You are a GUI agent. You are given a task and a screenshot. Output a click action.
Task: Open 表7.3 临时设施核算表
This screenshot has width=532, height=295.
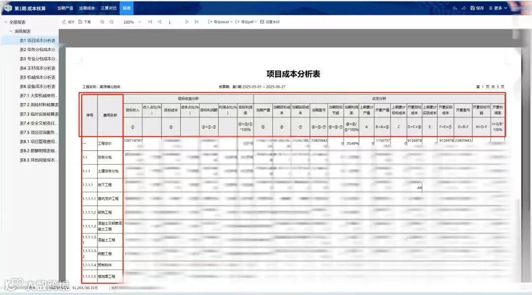pos(39,114)
